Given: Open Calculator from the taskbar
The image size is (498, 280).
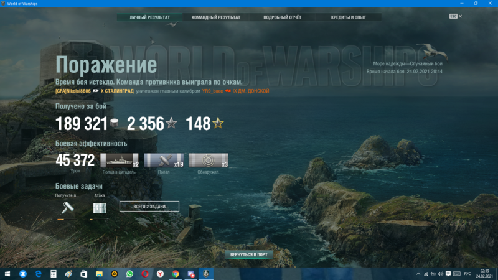Looking at the screenshot, I should [x=54, y=273].
